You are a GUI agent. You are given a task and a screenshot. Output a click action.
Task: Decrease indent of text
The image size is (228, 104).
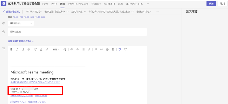coord(72,49)
